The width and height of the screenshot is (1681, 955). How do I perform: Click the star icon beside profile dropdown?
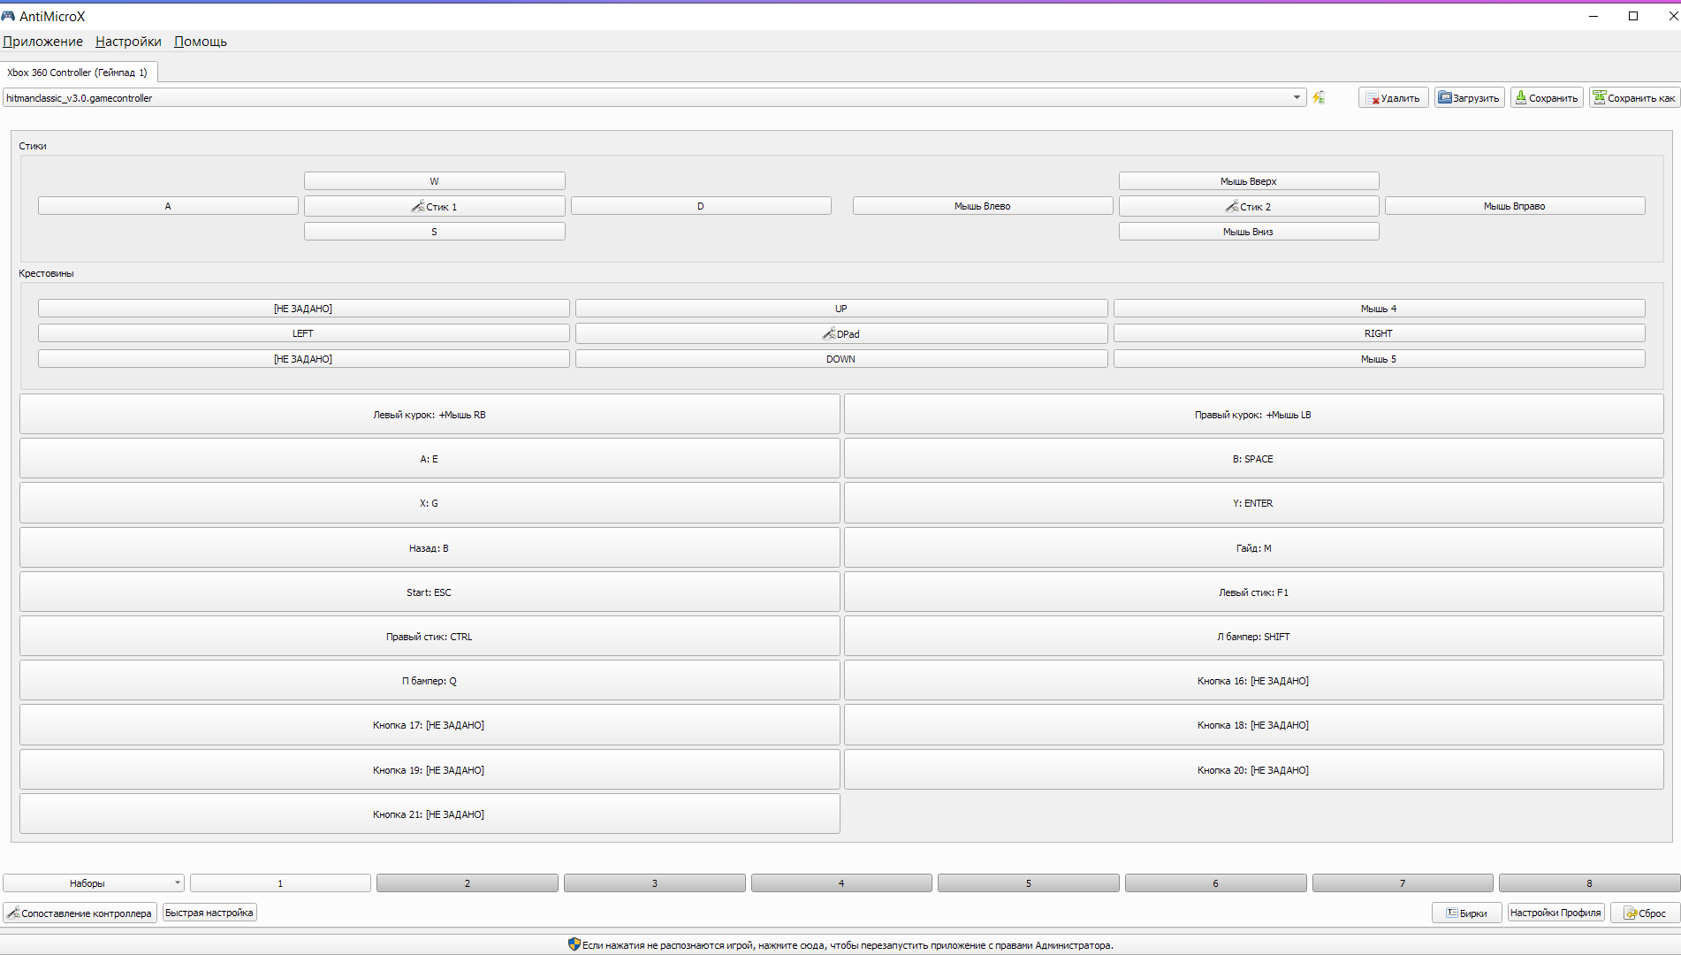tap(1319, 98)
